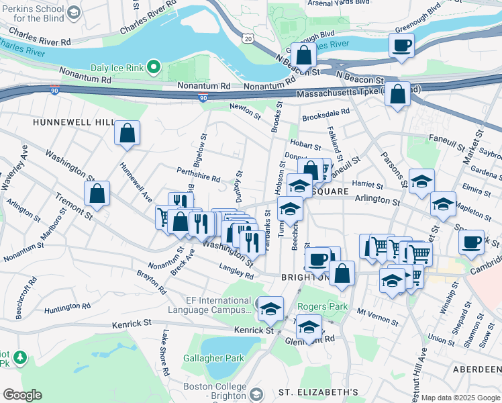The width and height of the screenshot is (502, 403).
Task: Click the restaurant marker near Bigelow St
Action: tap(181, 201)
